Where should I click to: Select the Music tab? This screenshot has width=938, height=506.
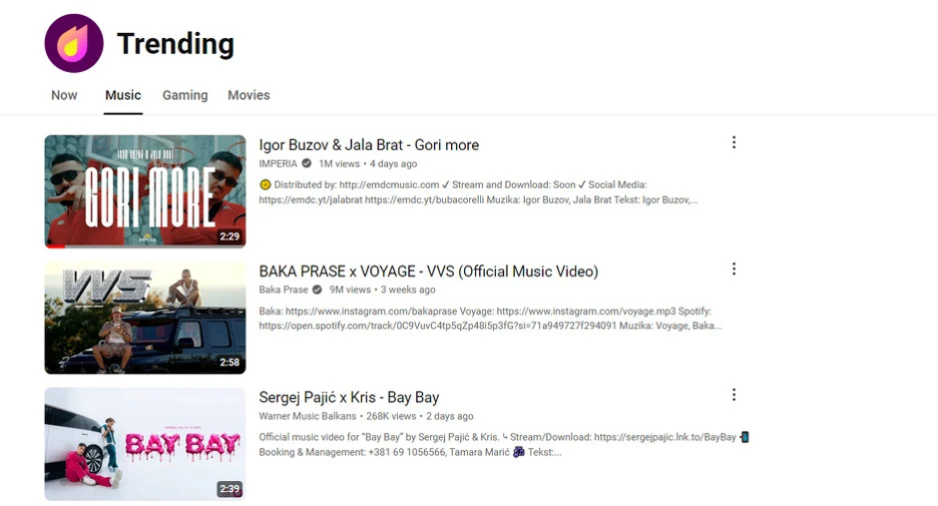click(123, 96)
